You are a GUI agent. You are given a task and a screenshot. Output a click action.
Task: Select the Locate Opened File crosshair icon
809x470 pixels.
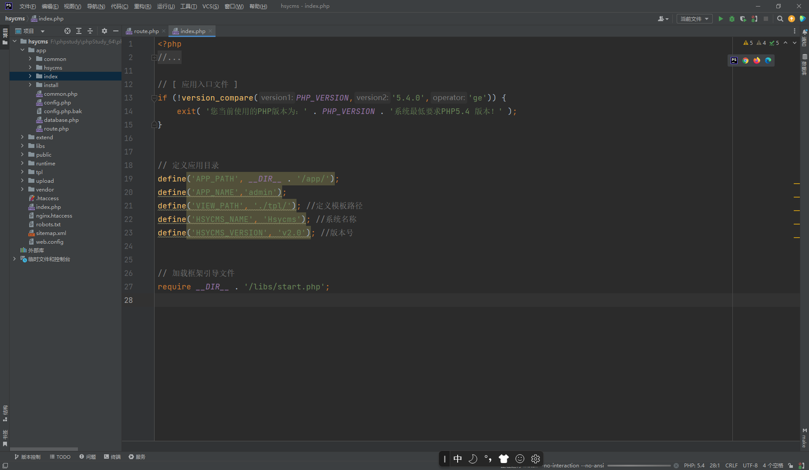click(x=67, y=31)
